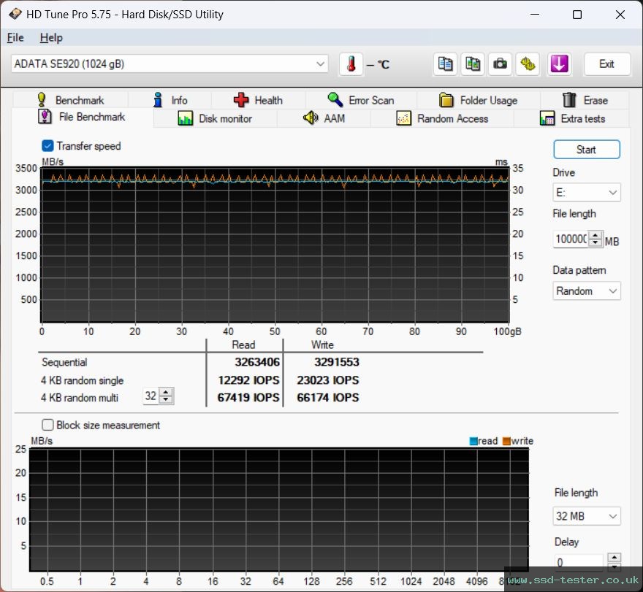Switch to the Random Access tab
Screen dimensions: 643x592
[442, 118]
